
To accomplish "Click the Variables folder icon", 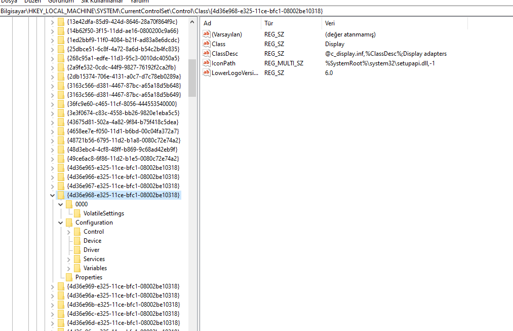I will (77, 268).
